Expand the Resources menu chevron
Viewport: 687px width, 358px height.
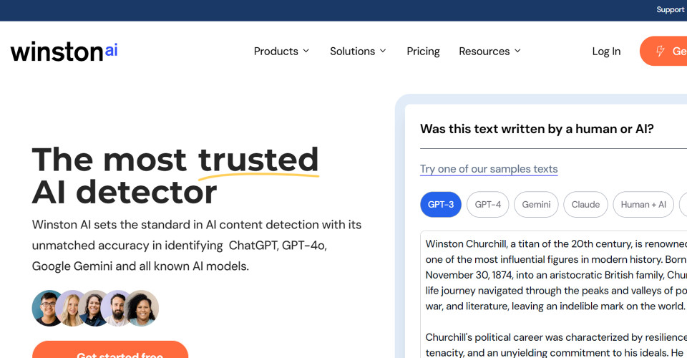(517, 52)
